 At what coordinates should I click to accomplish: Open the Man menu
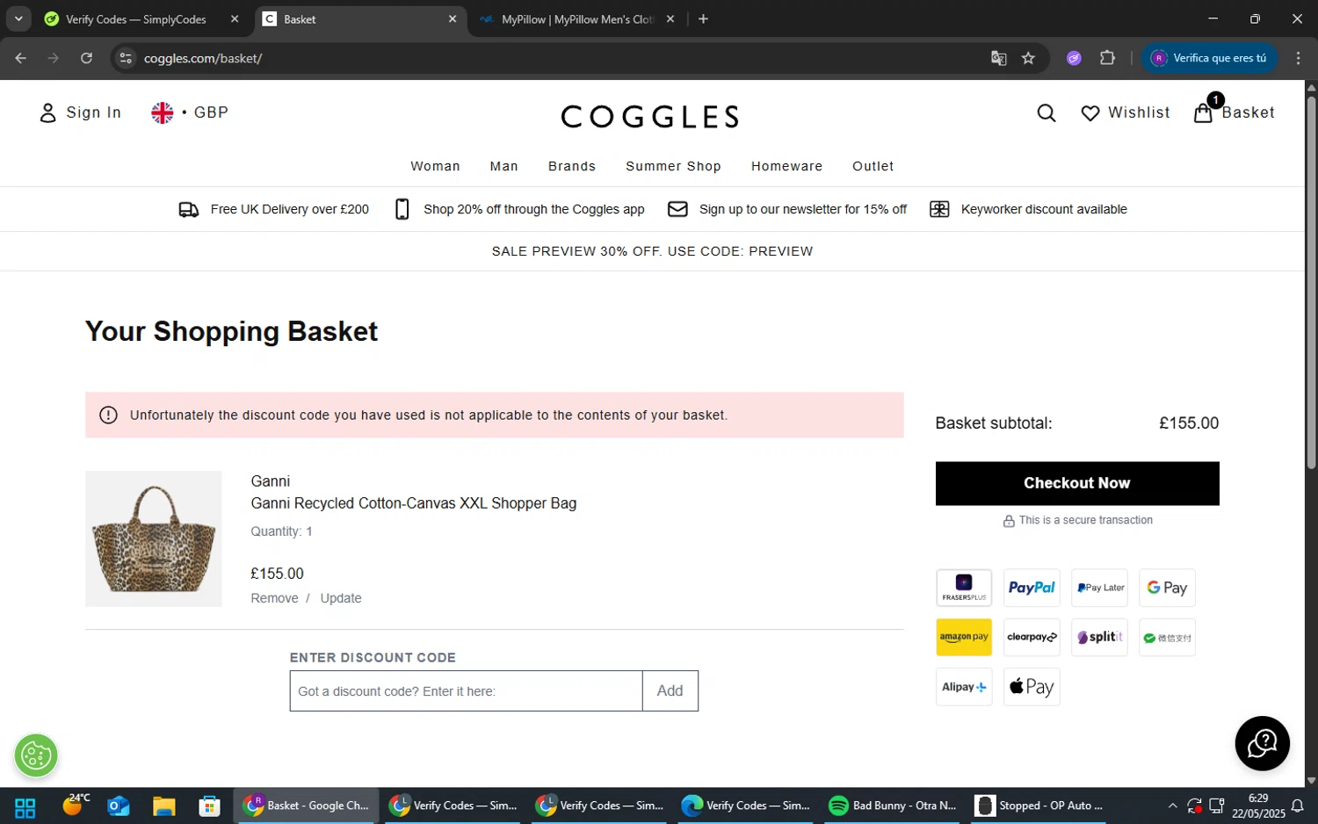click(x=503, y=166)
